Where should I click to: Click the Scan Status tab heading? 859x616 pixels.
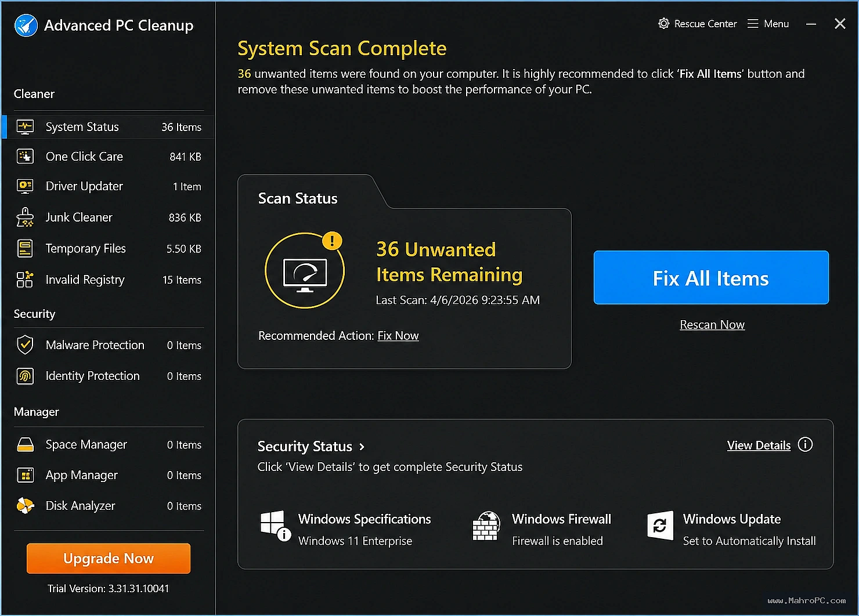tap(298, 198)
